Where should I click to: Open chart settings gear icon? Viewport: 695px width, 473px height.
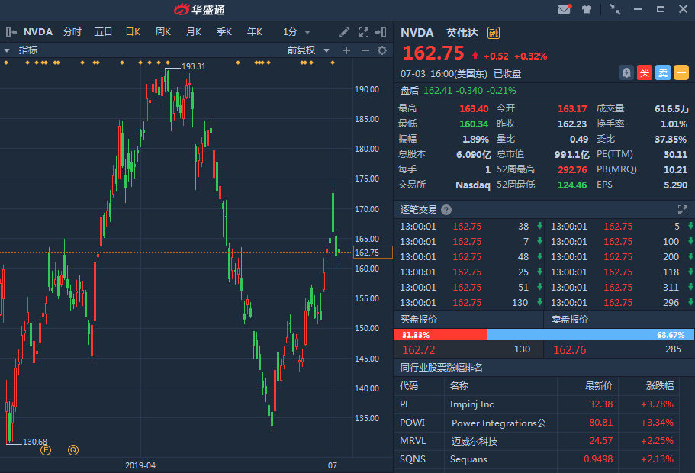pos(382,50)
